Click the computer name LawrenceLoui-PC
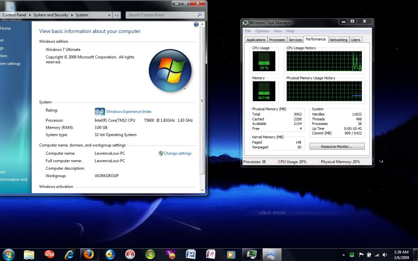This screenshot has height=261, width=418. 110,153
